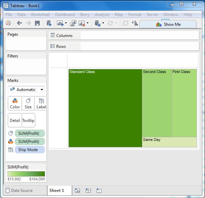
Task: Click the New story icon at bottom
Action: point(99,191)
